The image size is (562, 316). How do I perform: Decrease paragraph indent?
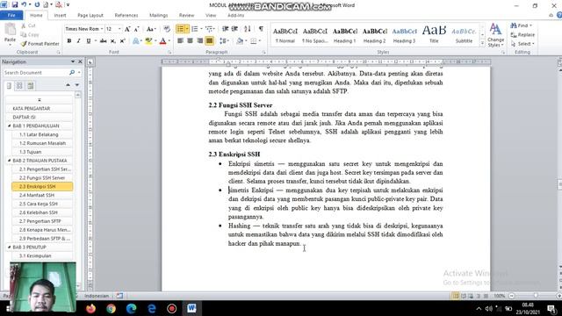(x=225, y=29)
